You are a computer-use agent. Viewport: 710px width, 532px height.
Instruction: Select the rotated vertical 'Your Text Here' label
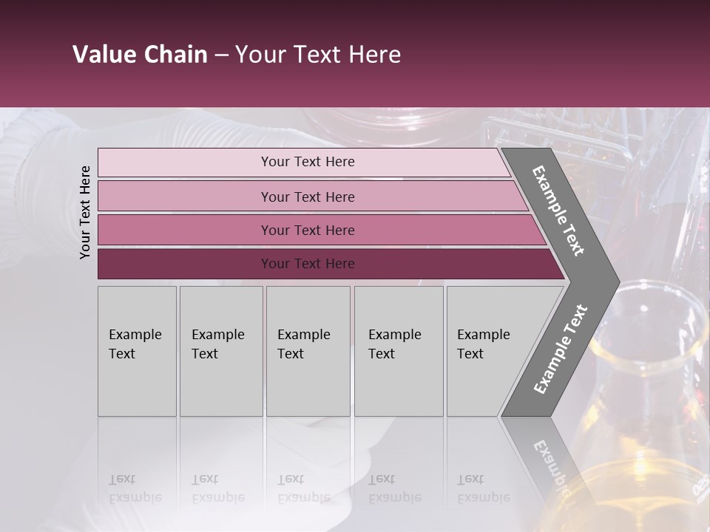click(x=85, y=212)
